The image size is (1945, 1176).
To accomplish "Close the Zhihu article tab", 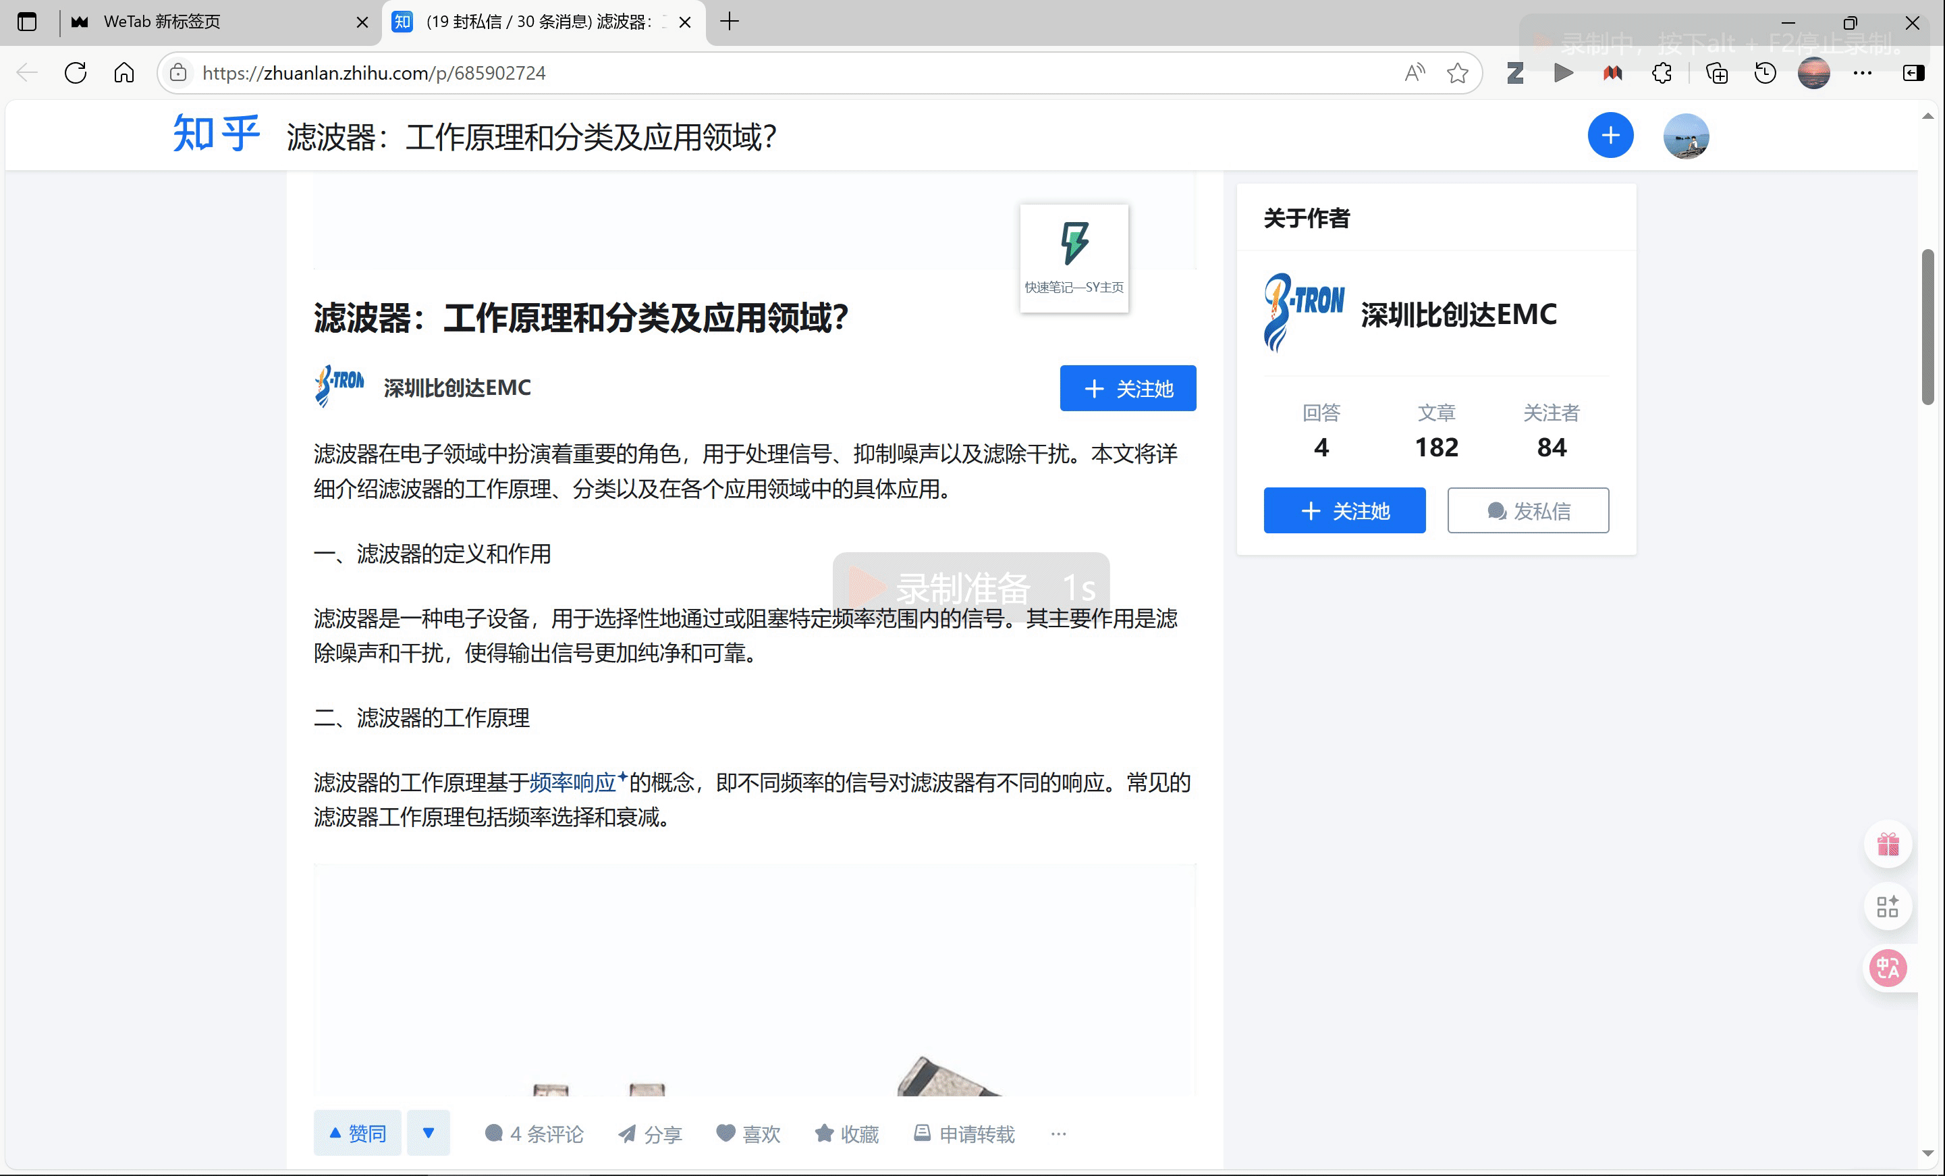I will point(685,22).
